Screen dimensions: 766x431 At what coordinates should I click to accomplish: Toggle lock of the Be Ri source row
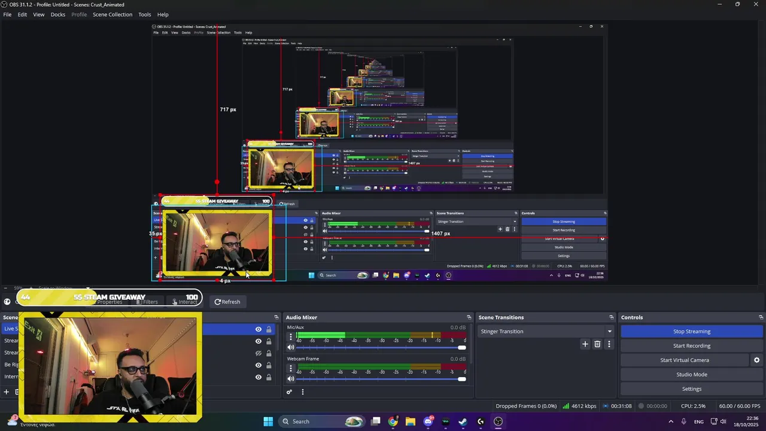[x=269, y=365]
